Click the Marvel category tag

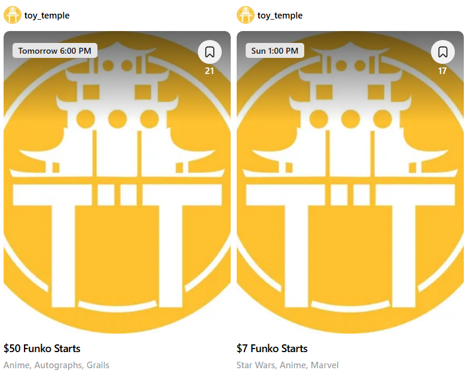pyautogui.click(x=325, y=365)
